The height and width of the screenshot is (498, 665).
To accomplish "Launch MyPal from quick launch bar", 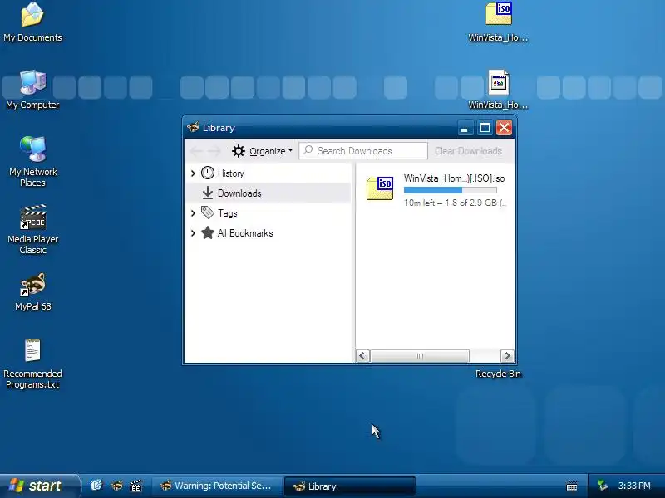I will 116,485.
